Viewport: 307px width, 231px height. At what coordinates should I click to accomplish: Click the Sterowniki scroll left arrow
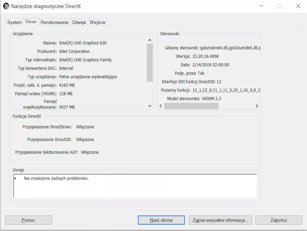(161, 106)
